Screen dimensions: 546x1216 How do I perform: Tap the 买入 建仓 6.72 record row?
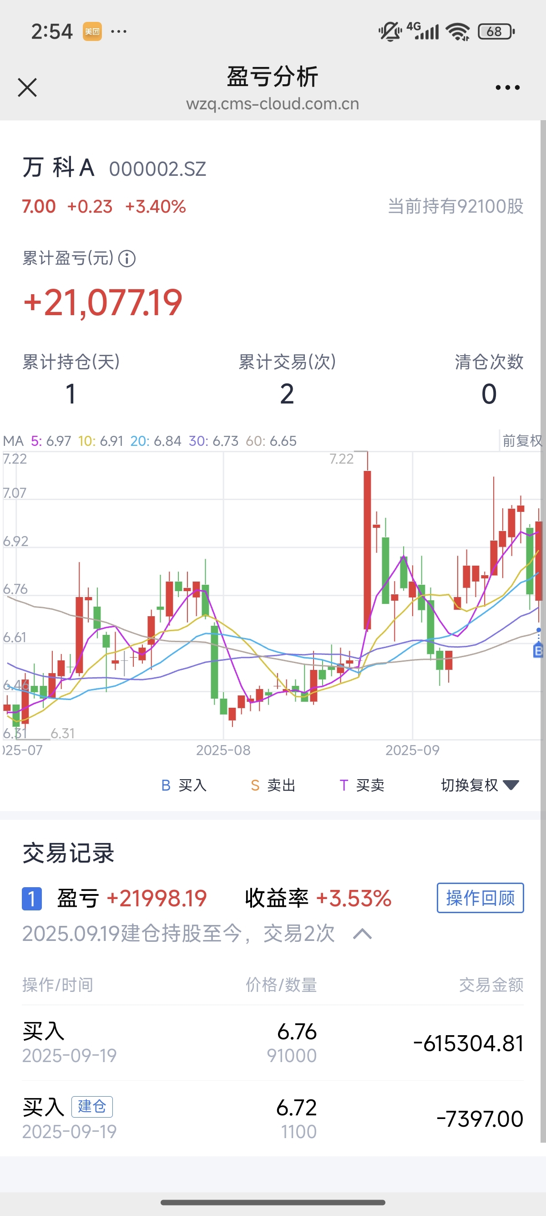tap(273, 1119)
